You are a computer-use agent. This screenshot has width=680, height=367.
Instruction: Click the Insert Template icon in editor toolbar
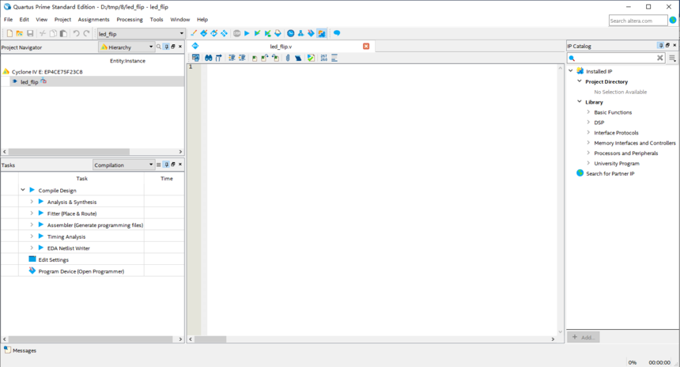298,58
